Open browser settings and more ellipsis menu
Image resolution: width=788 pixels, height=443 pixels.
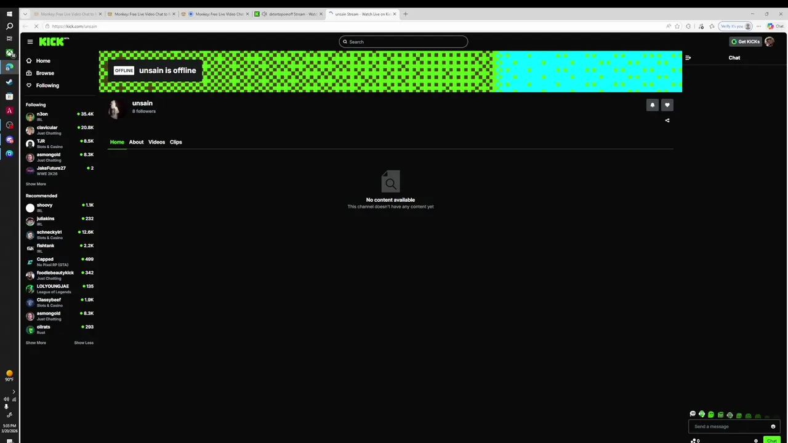tap(760, 26)
